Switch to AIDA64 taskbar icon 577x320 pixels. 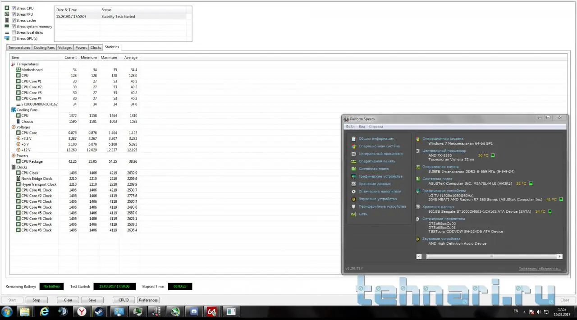tap(212, 311)
